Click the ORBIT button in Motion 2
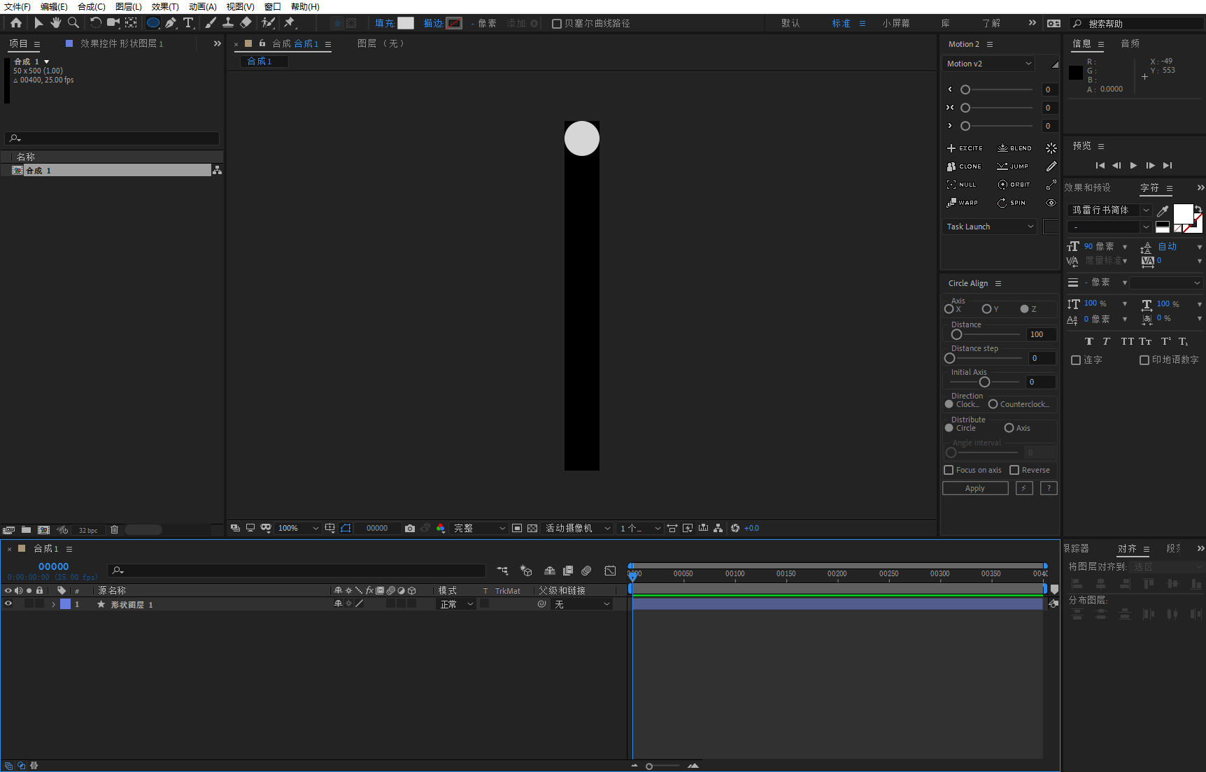Image resolution: width=1206 pixels, height=772 pixels. (x=1014, y=185)
